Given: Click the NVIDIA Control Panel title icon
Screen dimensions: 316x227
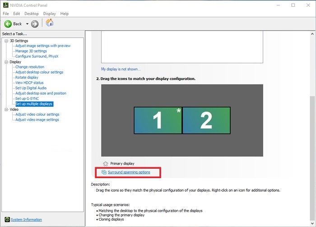Looking at the screenshot, I should pos(5,5).
